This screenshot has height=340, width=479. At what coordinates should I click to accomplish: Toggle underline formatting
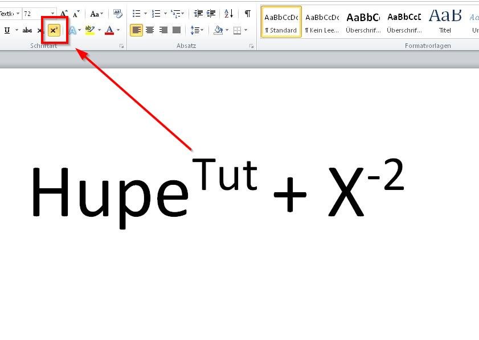tap(7, 30)
